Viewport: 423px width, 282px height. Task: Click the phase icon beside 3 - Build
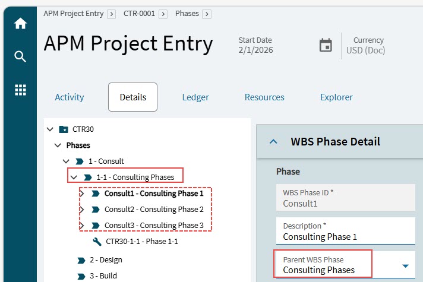coord(81,276)
